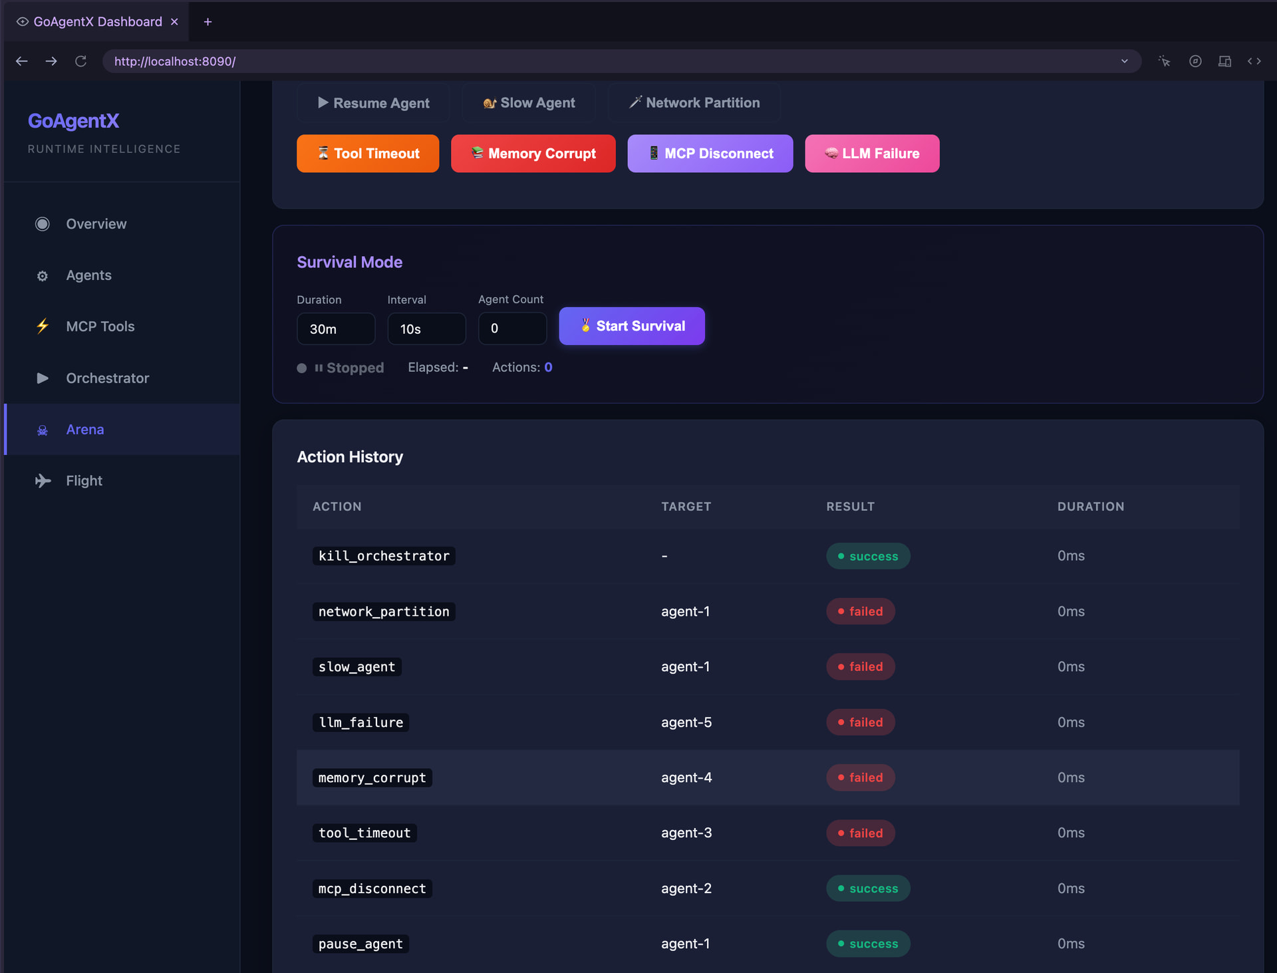The image size is (1277, 973).
Task: Click the success badge for kill_orchestrator
Action: pos(868,556)
